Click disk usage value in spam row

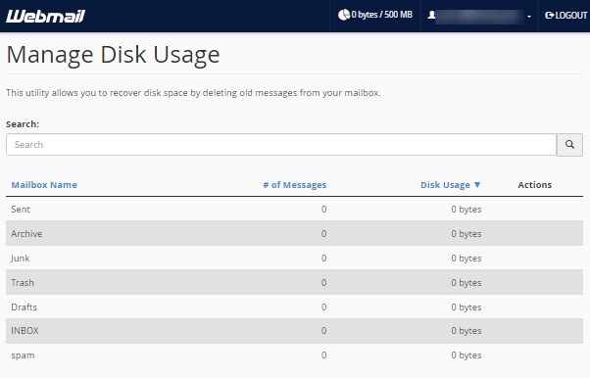click(467, 355)
